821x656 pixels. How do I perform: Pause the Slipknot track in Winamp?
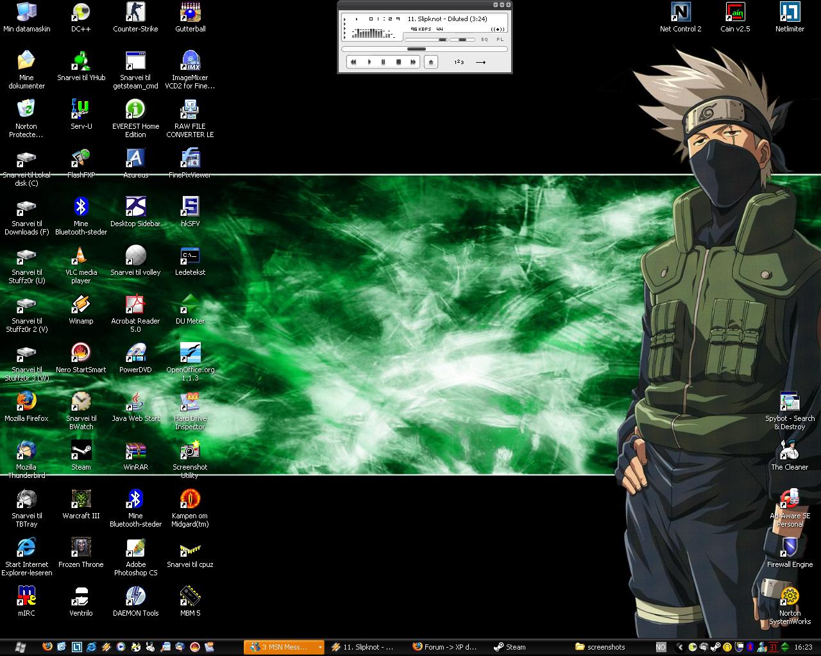[x=384, y=62]
